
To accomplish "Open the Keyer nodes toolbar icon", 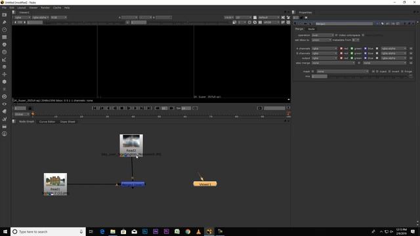I will coord(5,60).
